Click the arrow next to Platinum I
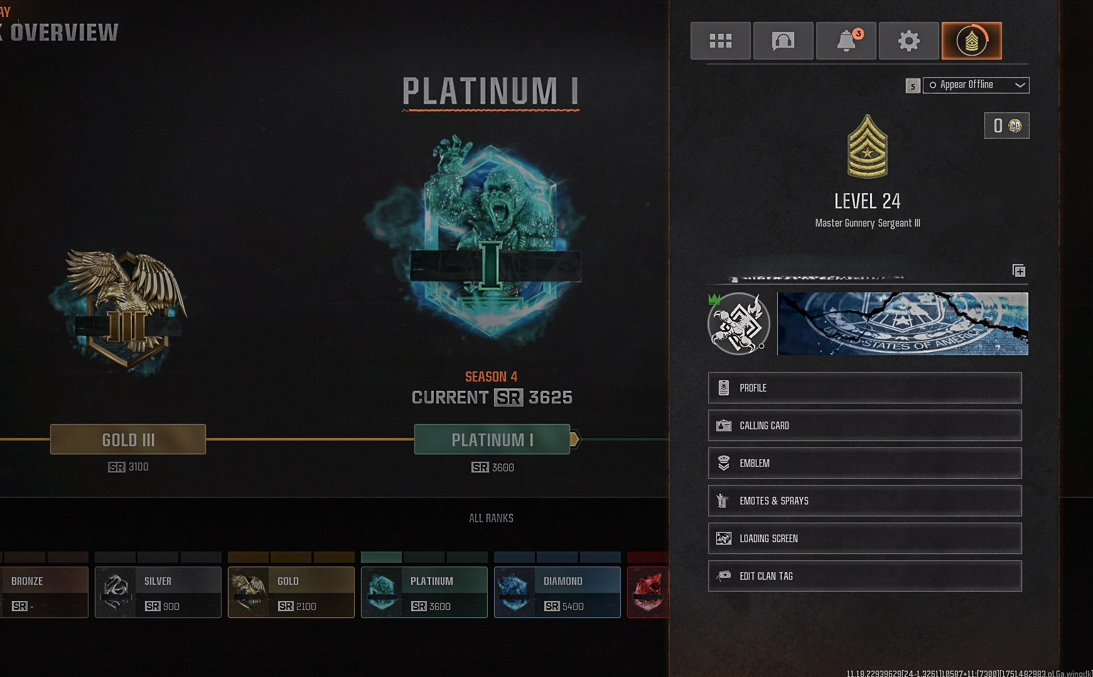1093x677 pixels. click(x=576, y=439)
